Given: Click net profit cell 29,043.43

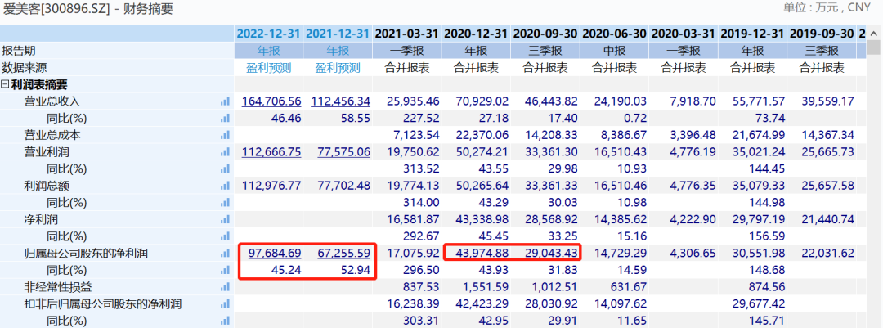Looking at the screenshot, I should (551, 254).
